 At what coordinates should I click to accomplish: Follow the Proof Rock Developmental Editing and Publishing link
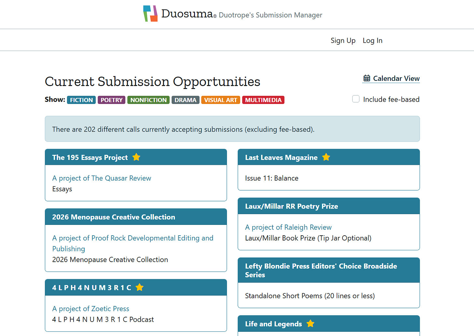tap(133, 243)
